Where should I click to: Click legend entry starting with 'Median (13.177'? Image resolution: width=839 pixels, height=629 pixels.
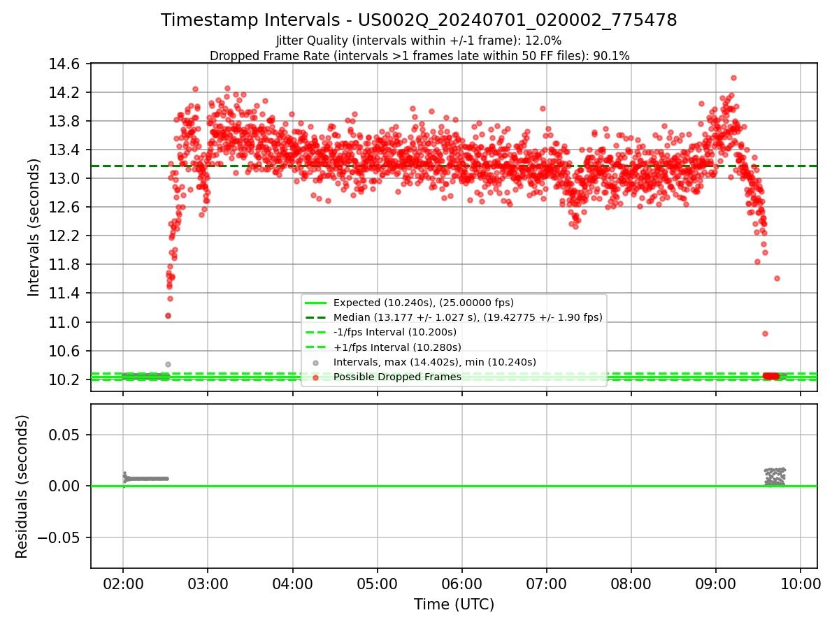(x=468, y=317)
